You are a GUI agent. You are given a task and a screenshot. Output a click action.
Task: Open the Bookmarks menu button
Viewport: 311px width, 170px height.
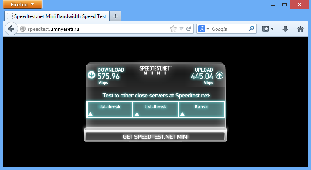pos(268,29)
